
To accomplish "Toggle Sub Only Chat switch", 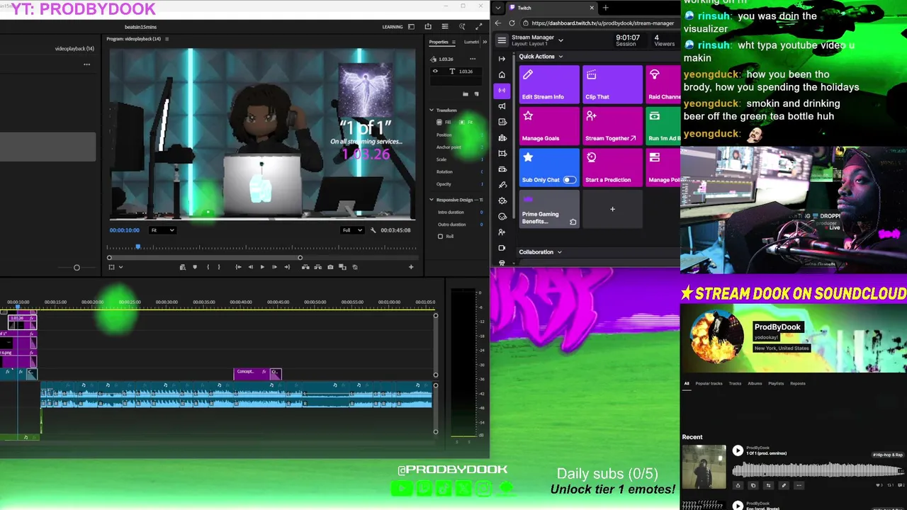I will coord(569,180).
